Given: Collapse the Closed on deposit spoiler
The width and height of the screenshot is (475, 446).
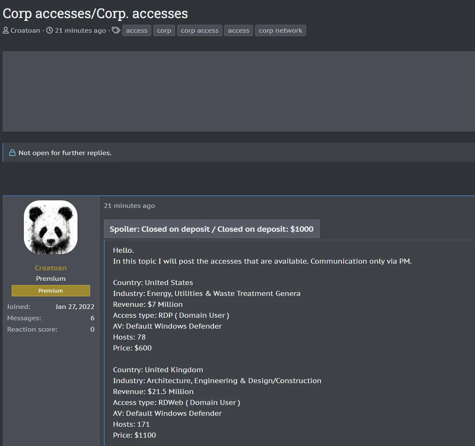Looking at the screenshot, I should tap(212, 229).
